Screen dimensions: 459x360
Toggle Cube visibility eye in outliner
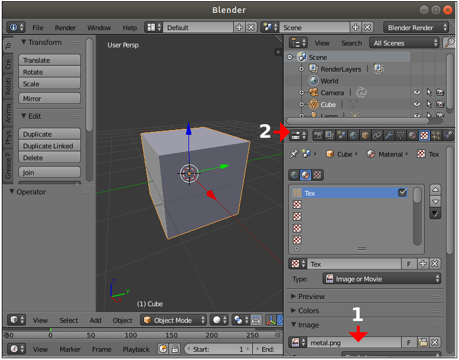point(417,104)
